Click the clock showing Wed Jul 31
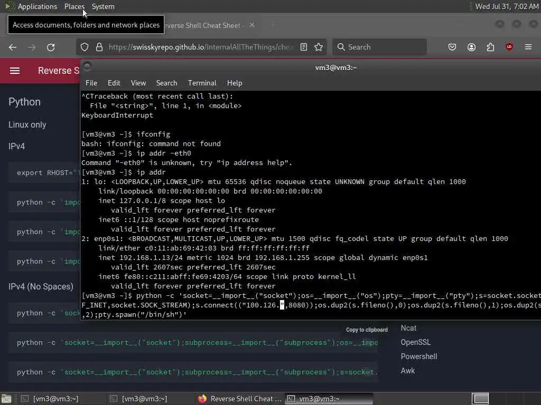Screen dimensions: 541x405 pyautogui.click(x=507, y=6)
